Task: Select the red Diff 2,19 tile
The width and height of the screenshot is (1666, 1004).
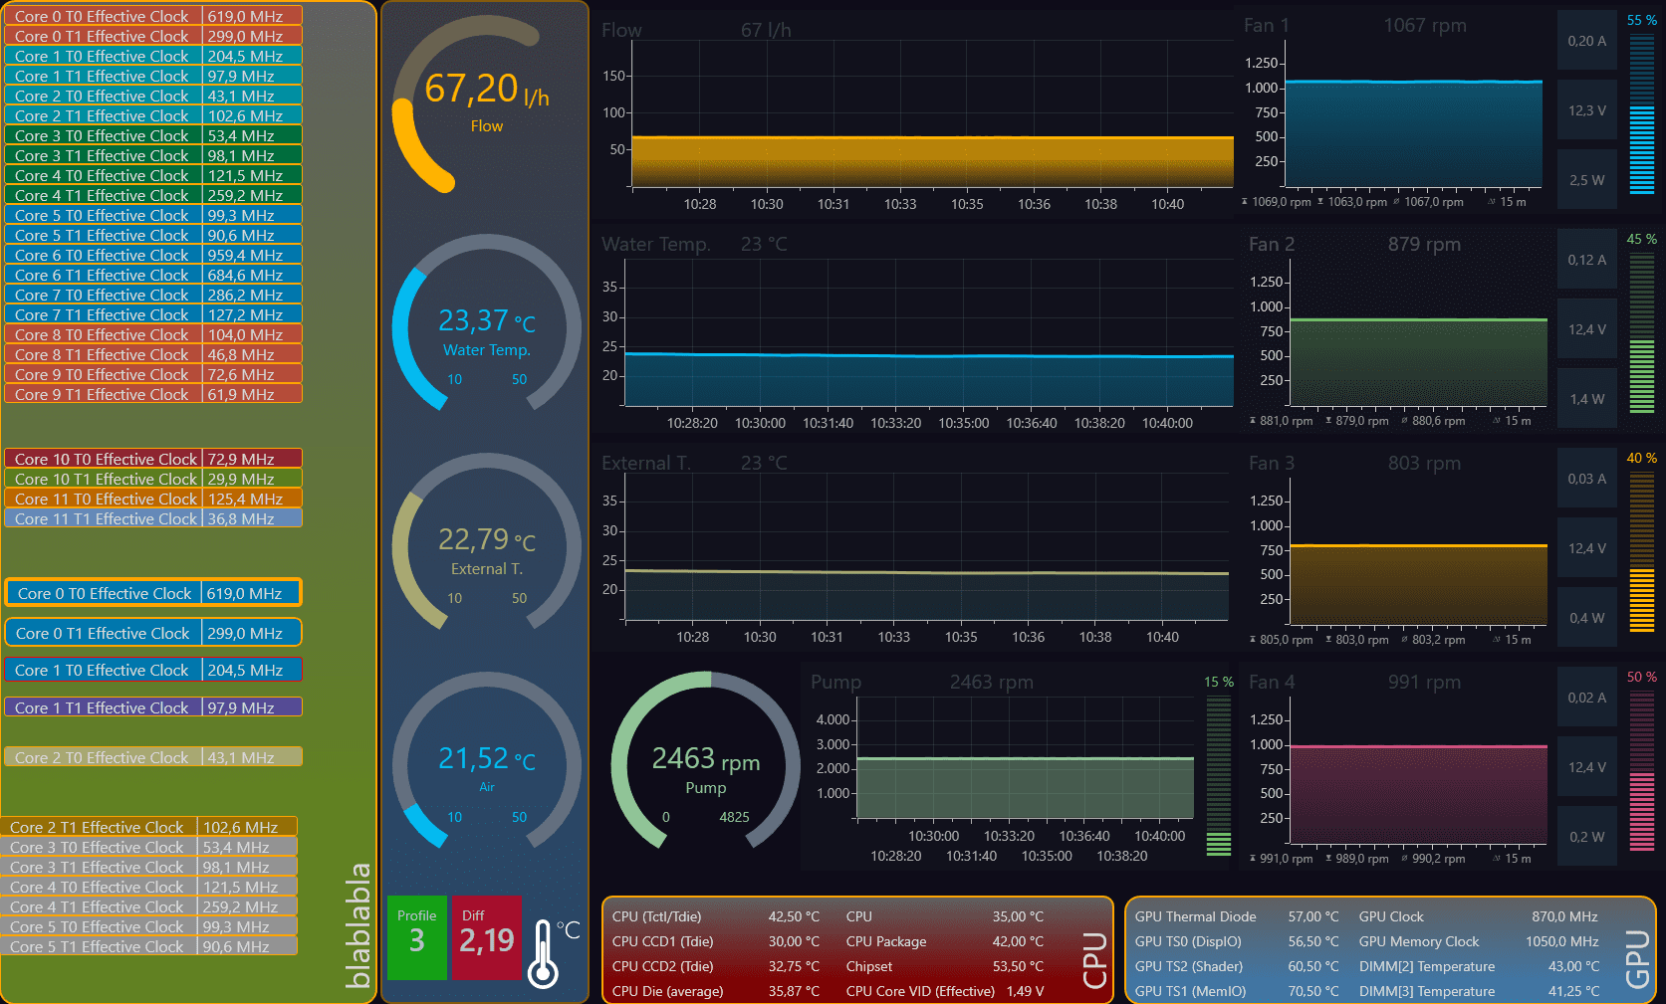Action: pos(486,937)
